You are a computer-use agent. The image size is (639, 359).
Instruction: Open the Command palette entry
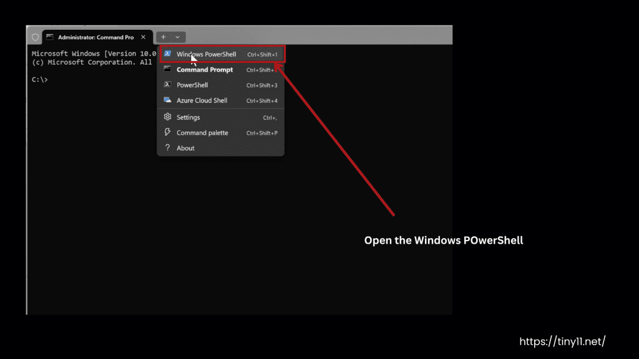point(203,132)
